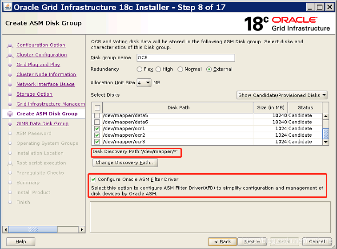Click the Next button
Viewport: 337px width, 249px height.
pyautogui.click(x=252, y=242)
